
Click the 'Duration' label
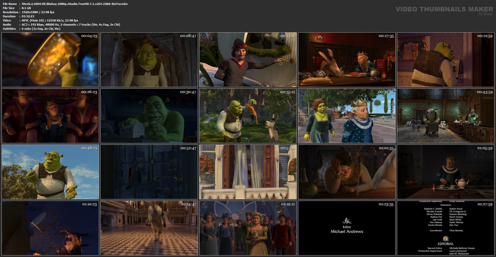(9, 16)
